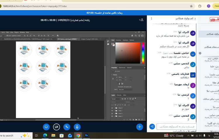Open the View menu in shared Photoshop

(12, 32)
